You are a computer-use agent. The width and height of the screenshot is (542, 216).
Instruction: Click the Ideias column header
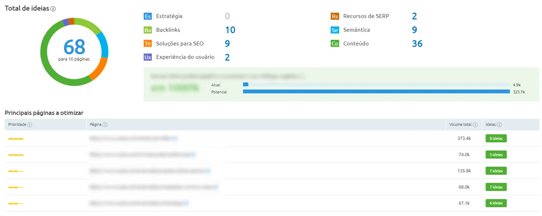tap(491, 125)
